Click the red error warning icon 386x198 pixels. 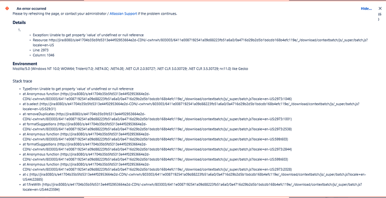coord(7,8)
